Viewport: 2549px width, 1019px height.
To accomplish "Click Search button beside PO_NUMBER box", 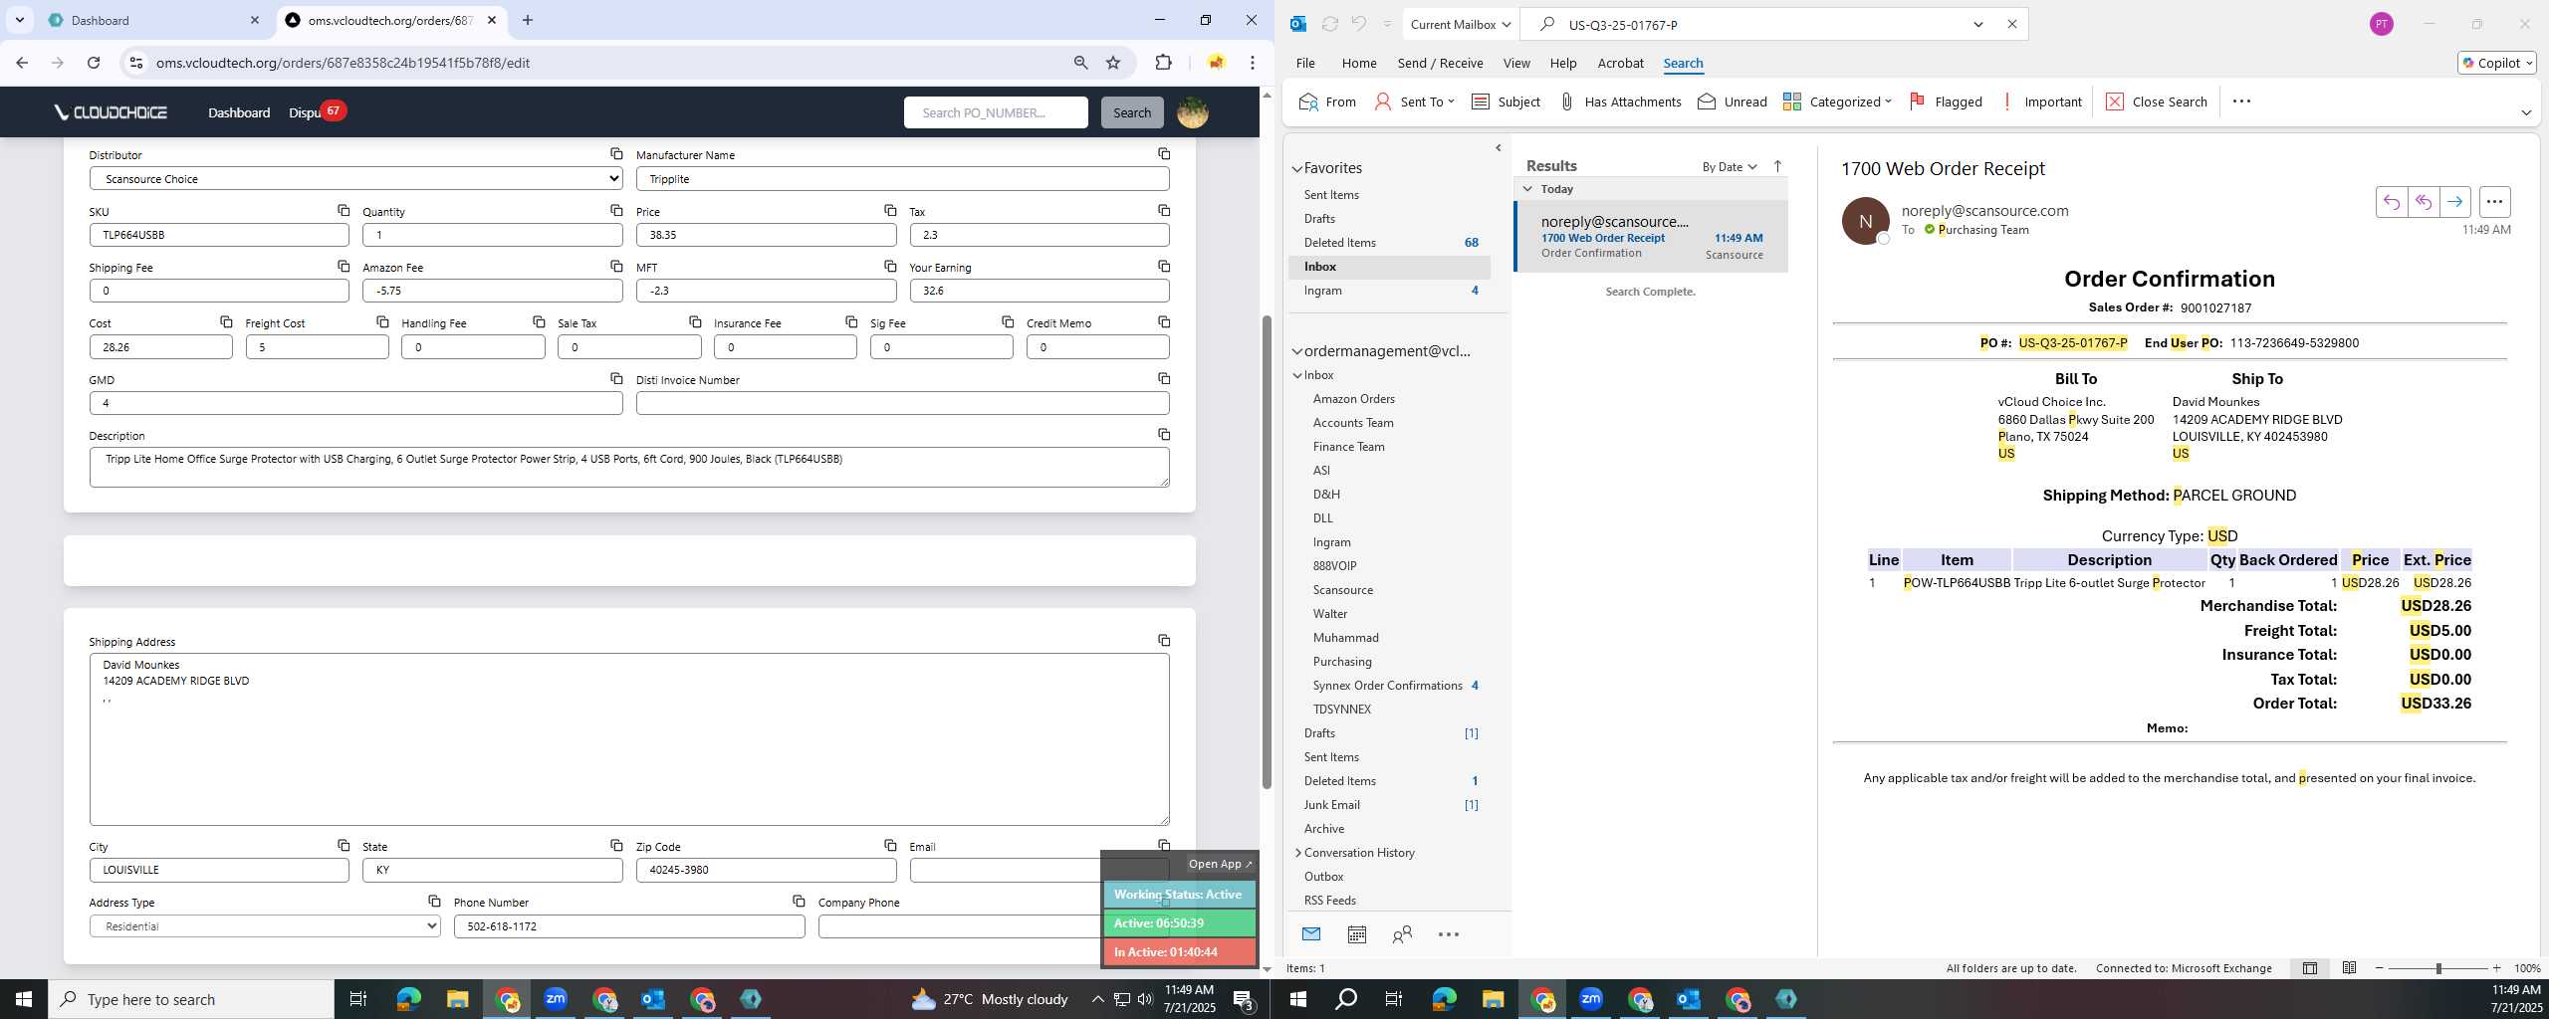I will (1131, 112).
